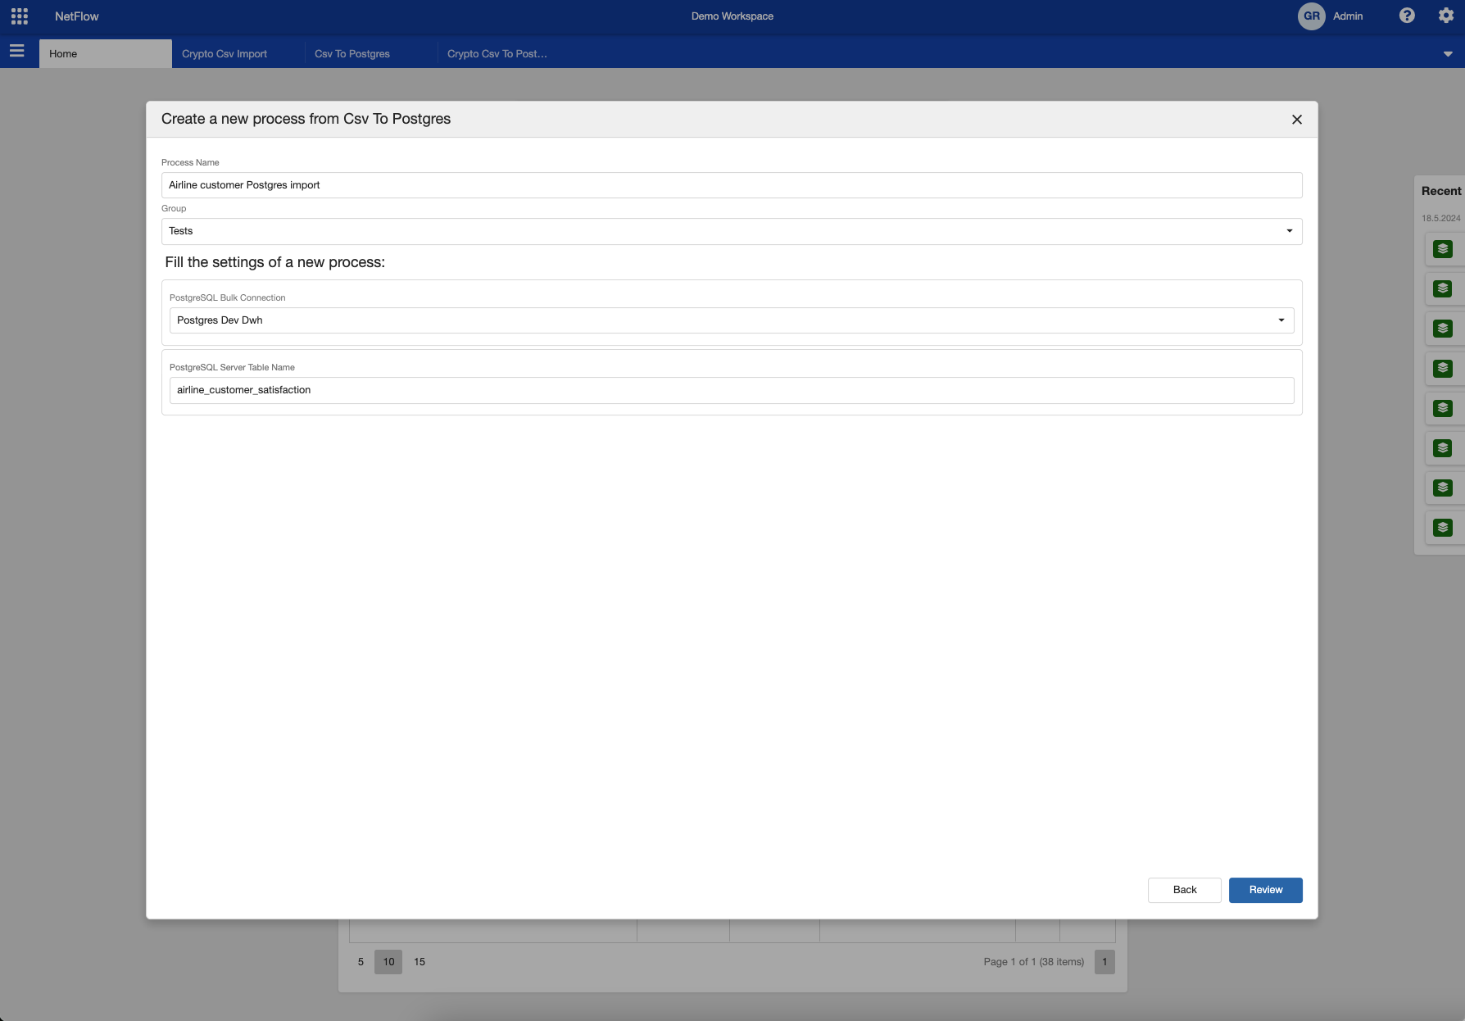Set page size to 15 items
1465x1021 pixels.
420,962
